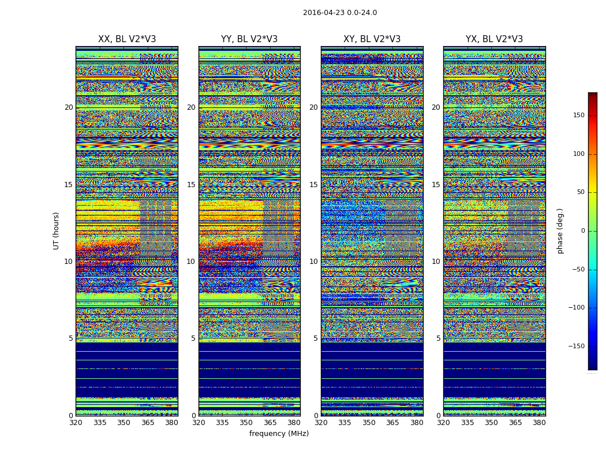Screen dimensions: 606x462
Task: Click x-tick "365" under the XY panel
Action: (392, 423)
